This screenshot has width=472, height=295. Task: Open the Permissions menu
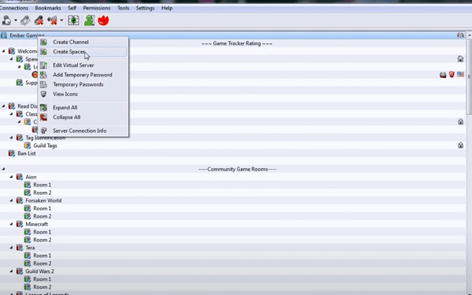(97, 8)
